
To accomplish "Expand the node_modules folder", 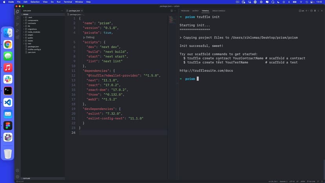I will (x=34, y=32).
